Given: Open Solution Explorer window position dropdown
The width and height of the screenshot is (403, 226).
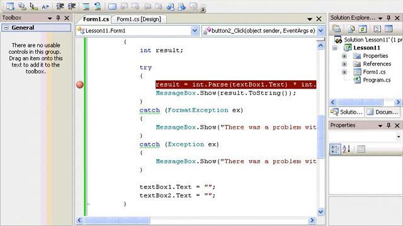Looking at the screenshot, I should pyautogui.click(x=380, y=18).
